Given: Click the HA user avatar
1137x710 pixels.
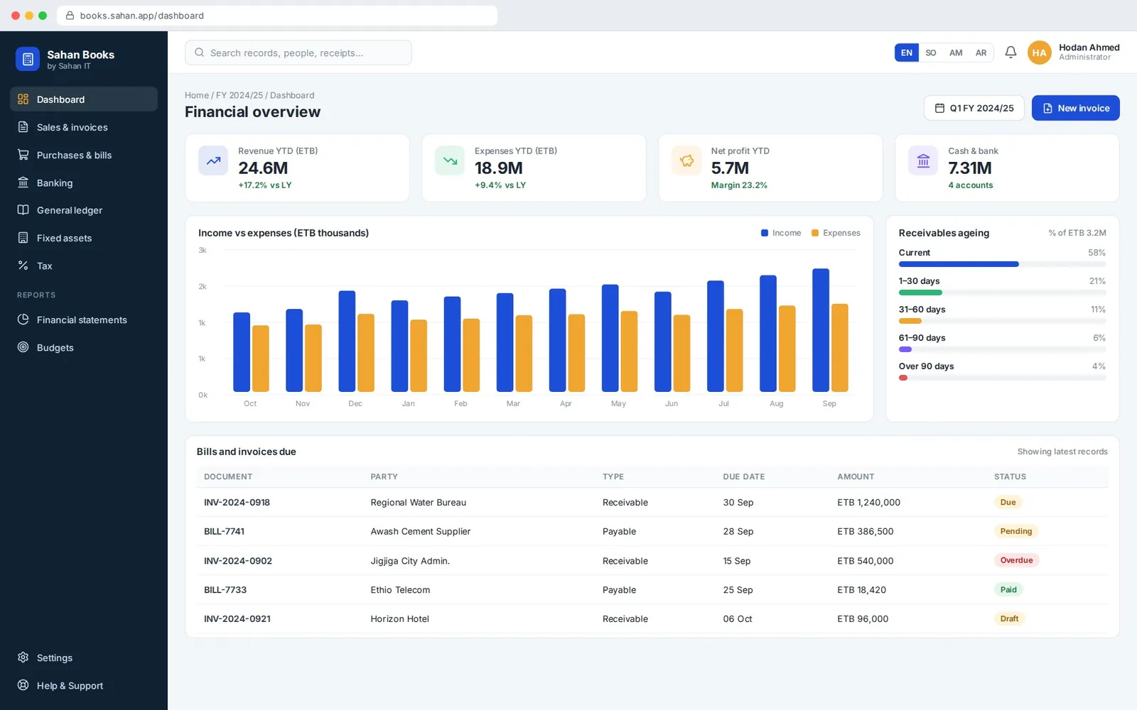Looking at the screenshot, I should tap(1039, 53).
